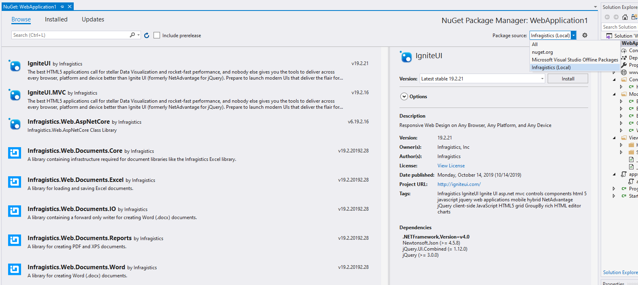Click the Infragistics.Web.Documents.Excel package icon
Viewport: 638px width, 285px height.
(15, 182)
